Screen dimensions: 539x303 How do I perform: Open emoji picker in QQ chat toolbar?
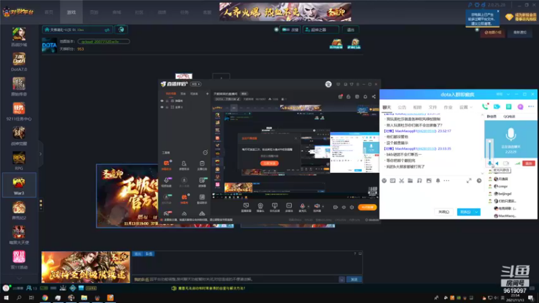[x=384, y=180]
